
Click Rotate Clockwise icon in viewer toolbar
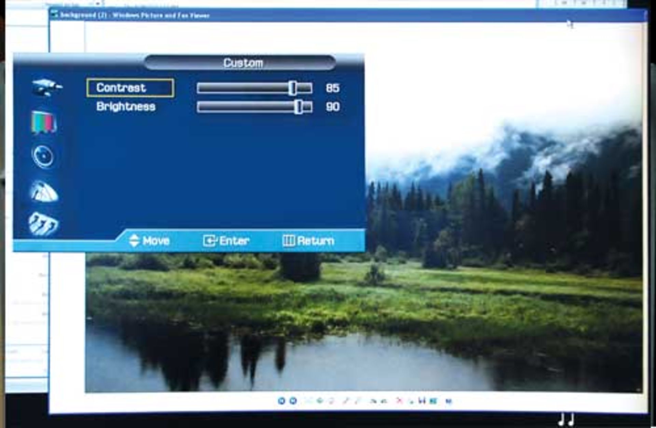click(373, 401)
